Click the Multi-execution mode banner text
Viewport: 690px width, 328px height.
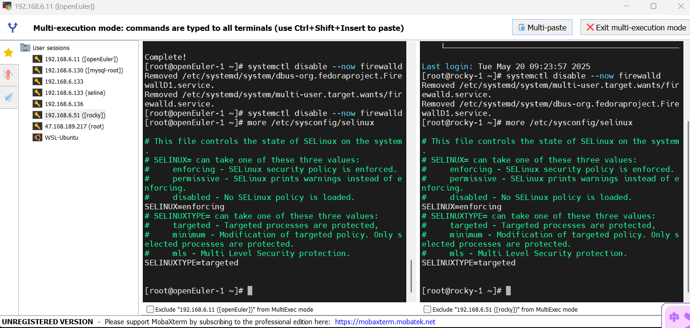[219, 28]
